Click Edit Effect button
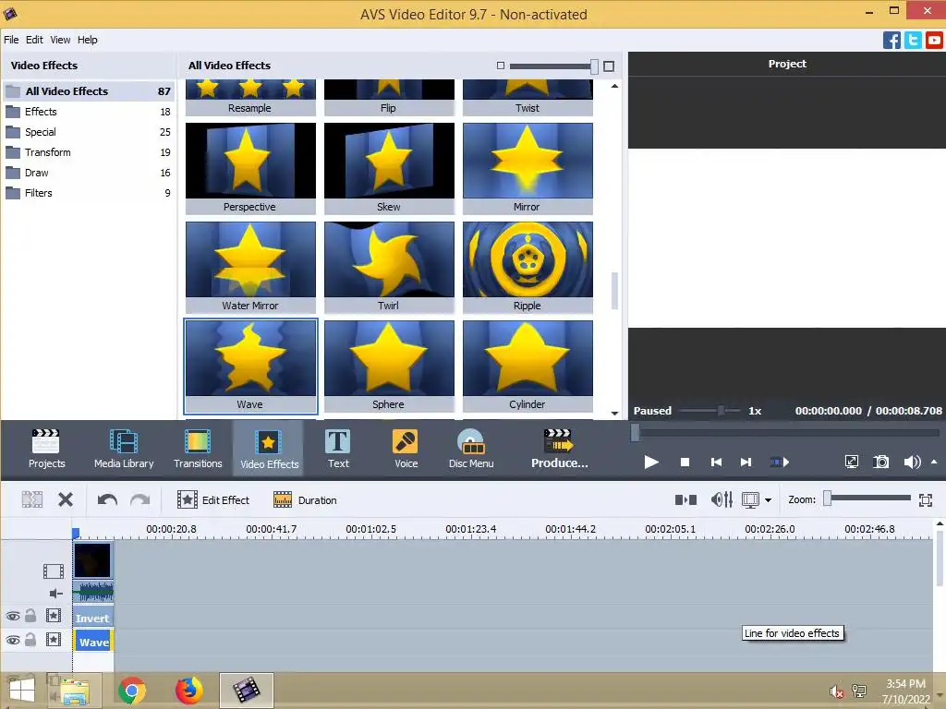The width and height of the screenshot is (946, 709). click(213, 499)
